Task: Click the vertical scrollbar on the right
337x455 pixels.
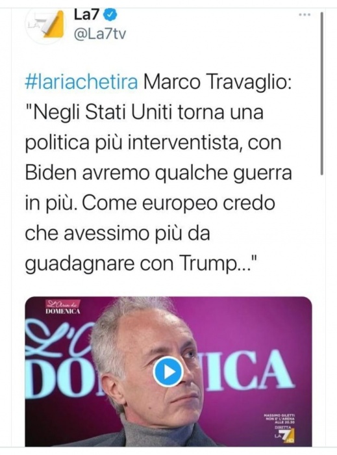Action: click(x=321, y=93)
